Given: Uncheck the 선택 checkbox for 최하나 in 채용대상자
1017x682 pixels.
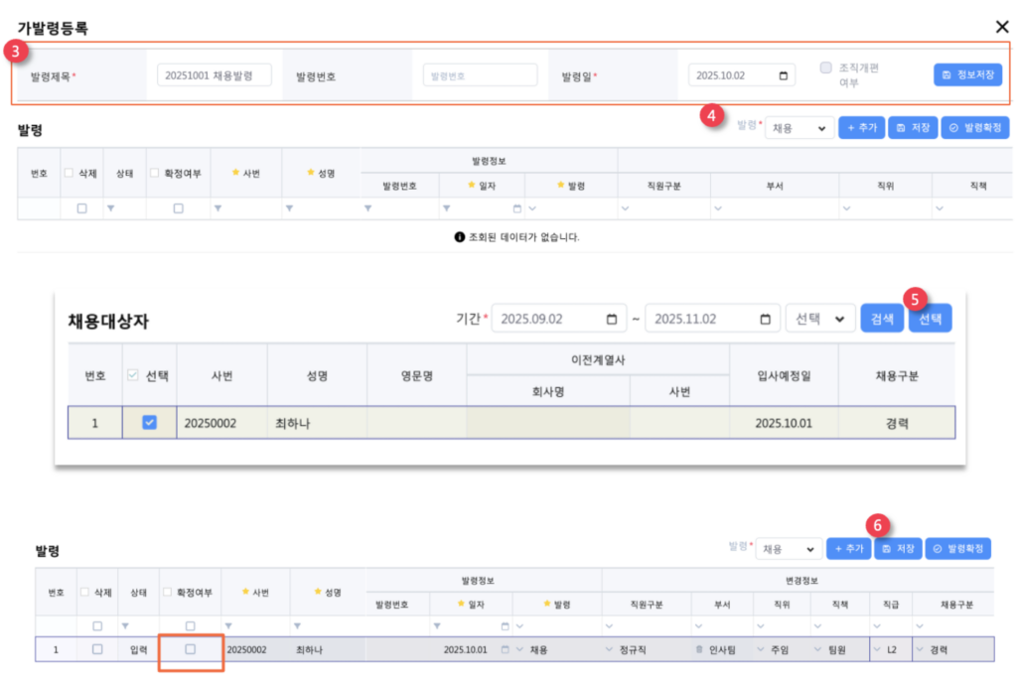Looking at the screenshot, I should 149,422.
